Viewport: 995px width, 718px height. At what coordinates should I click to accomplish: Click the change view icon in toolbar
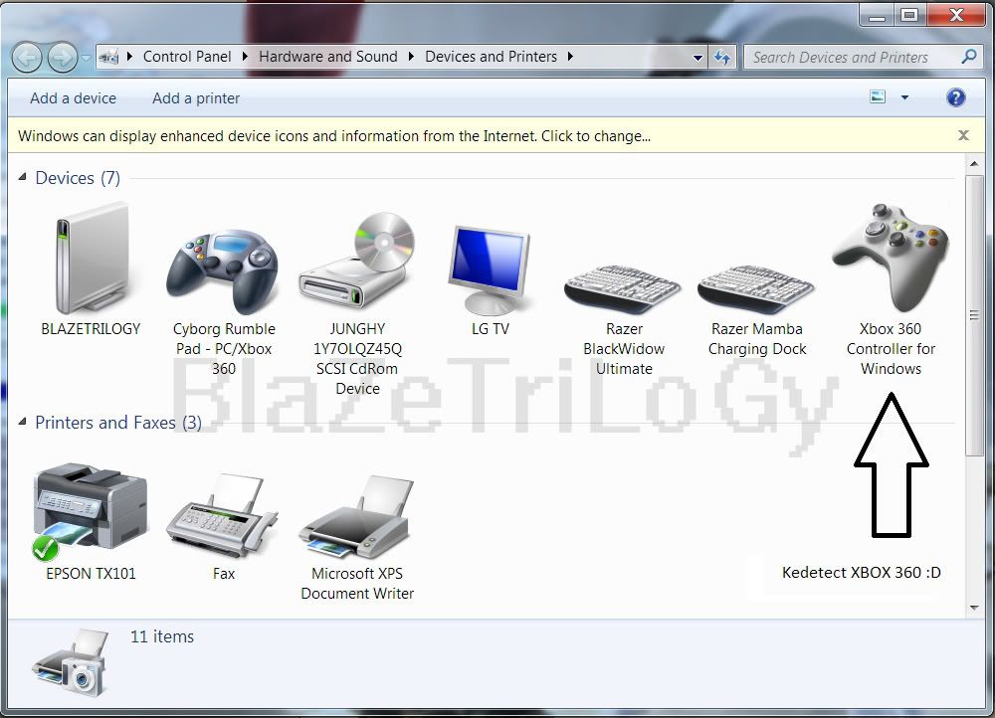point(878,97)
